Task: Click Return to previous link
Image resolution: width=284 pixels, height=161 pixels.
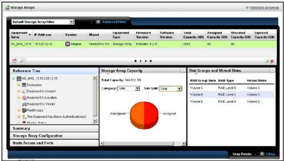Action: [264, 8]
